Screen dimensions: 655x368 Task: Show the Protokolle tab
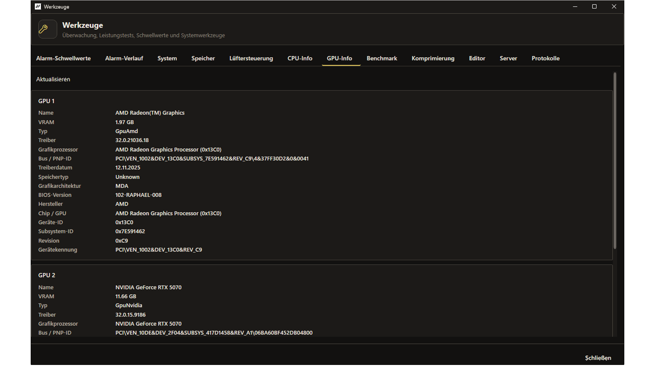(545, 58)
